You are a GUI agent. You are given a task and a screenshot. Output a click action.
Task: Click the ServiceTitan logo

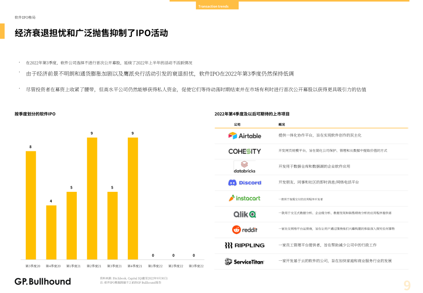[x=245, y=261]
